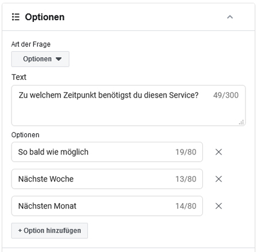The width and height of the screenshot is (257, 252).
Task: Click the list icon beside Optionen heading
Action: (x=16, y=17)
